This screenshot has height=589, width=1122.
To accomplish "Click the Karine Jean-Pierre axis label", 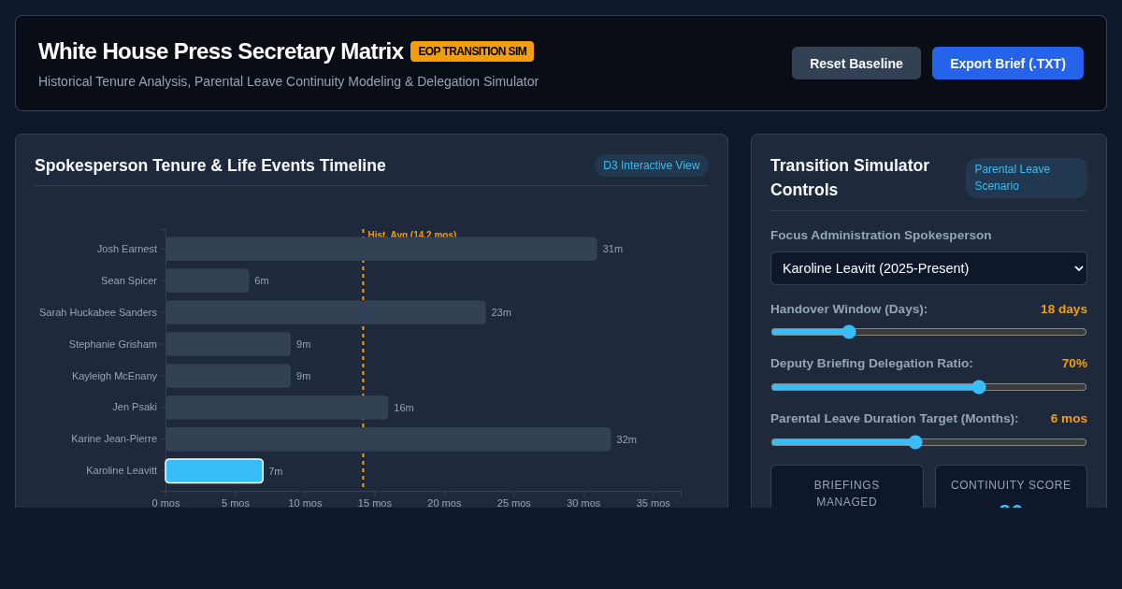I will click(114, 438).
